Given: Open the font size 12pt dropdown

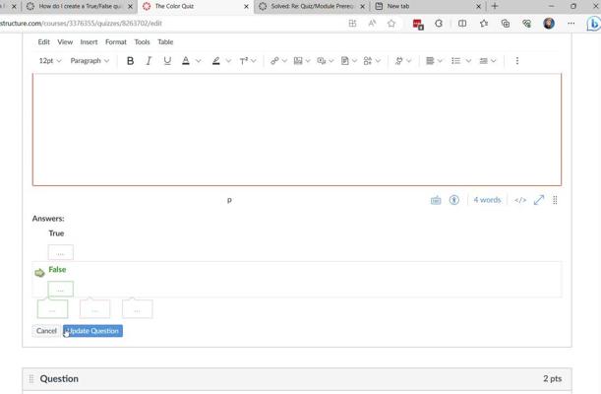Looking at the screenshot, I should click(50, 61).
